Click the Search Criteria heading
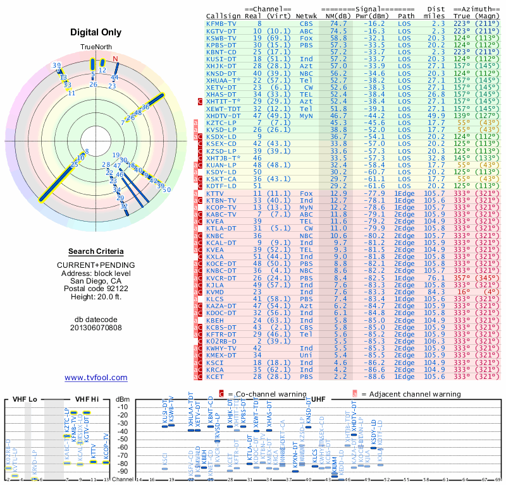This screenshot has height=485, width=506. (96, 251)
